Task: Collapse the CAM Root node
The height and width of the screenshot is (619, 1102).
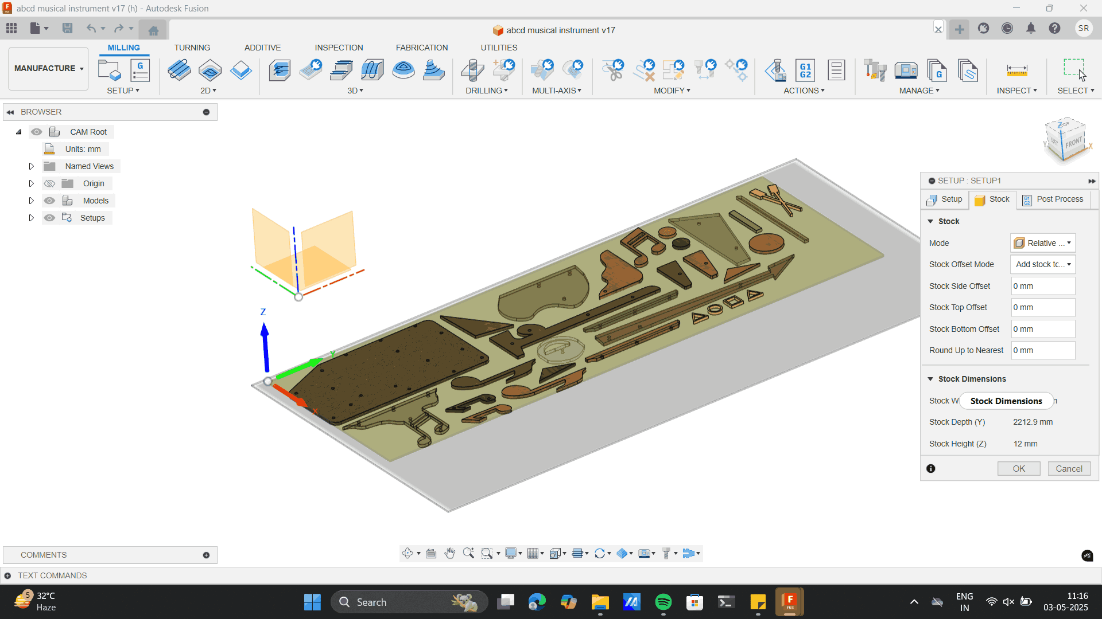Action: [19, 132]
